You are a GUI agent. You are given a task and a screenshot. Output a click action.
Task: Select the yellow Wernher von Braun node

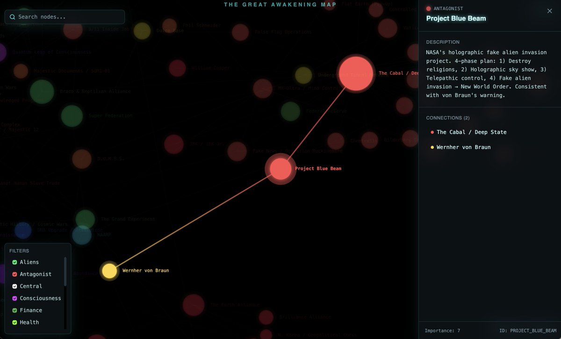[x=109, y=271]
